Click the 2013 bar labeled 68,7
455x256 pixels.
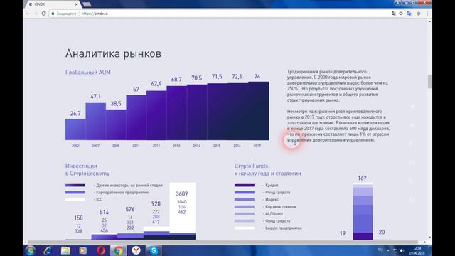coord(177,113)
